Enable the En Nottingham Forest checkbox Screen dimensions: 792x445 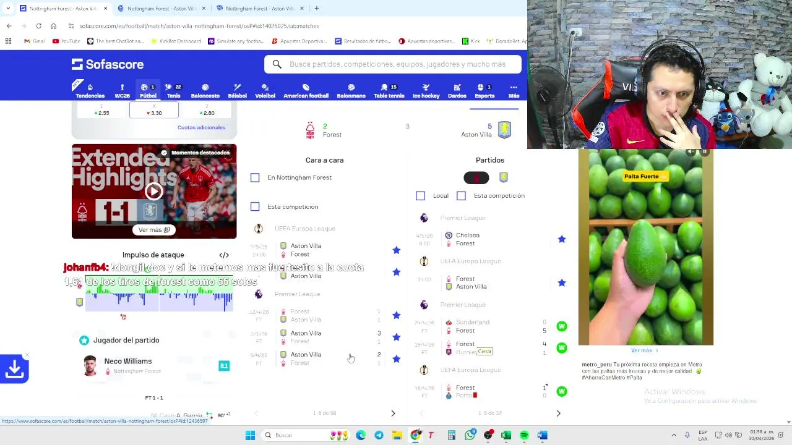tap(255, 177)
